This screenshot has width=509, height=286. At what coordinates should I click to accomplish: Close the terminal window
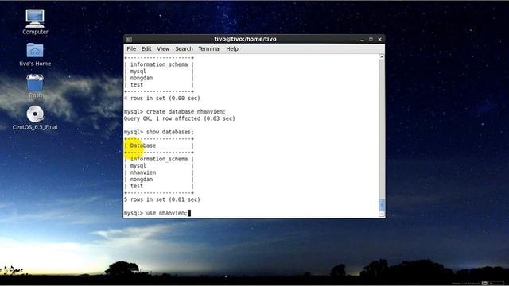(x=380, y=39)
